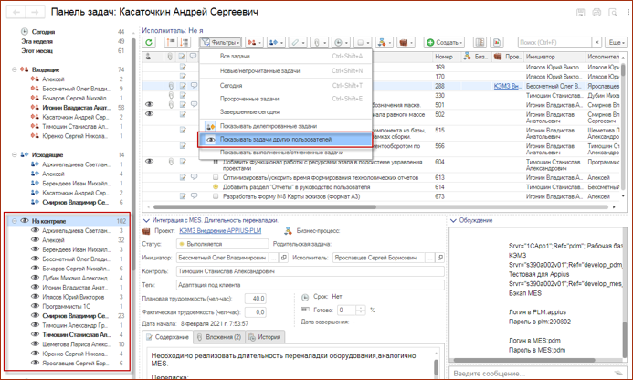
Task: Open the Еще menu dropdown
Action: click(616, 42)
